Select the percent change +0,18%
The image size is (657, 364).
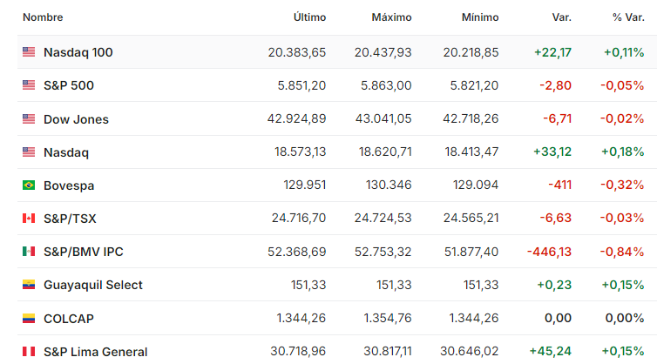(623, 152)
